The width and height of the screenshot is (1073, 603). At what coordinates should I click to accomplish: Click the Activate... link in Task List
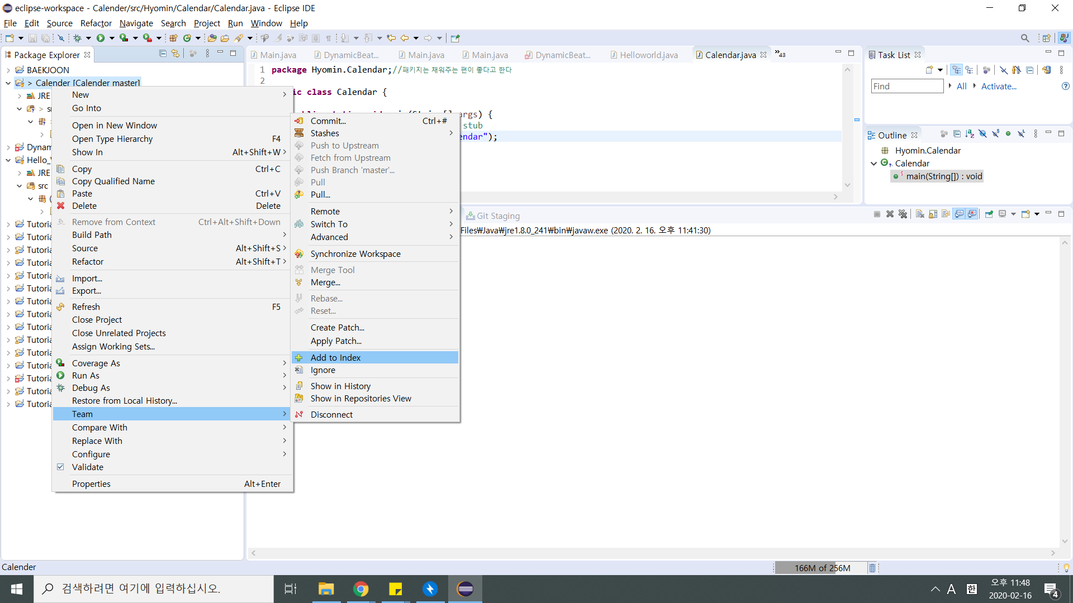click(x=998, y=86)
